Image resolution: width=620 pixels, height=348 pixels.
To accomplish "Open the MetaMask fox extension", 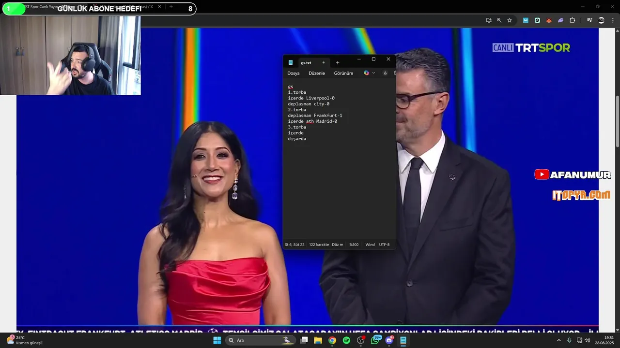I will [x=549, y=20].
